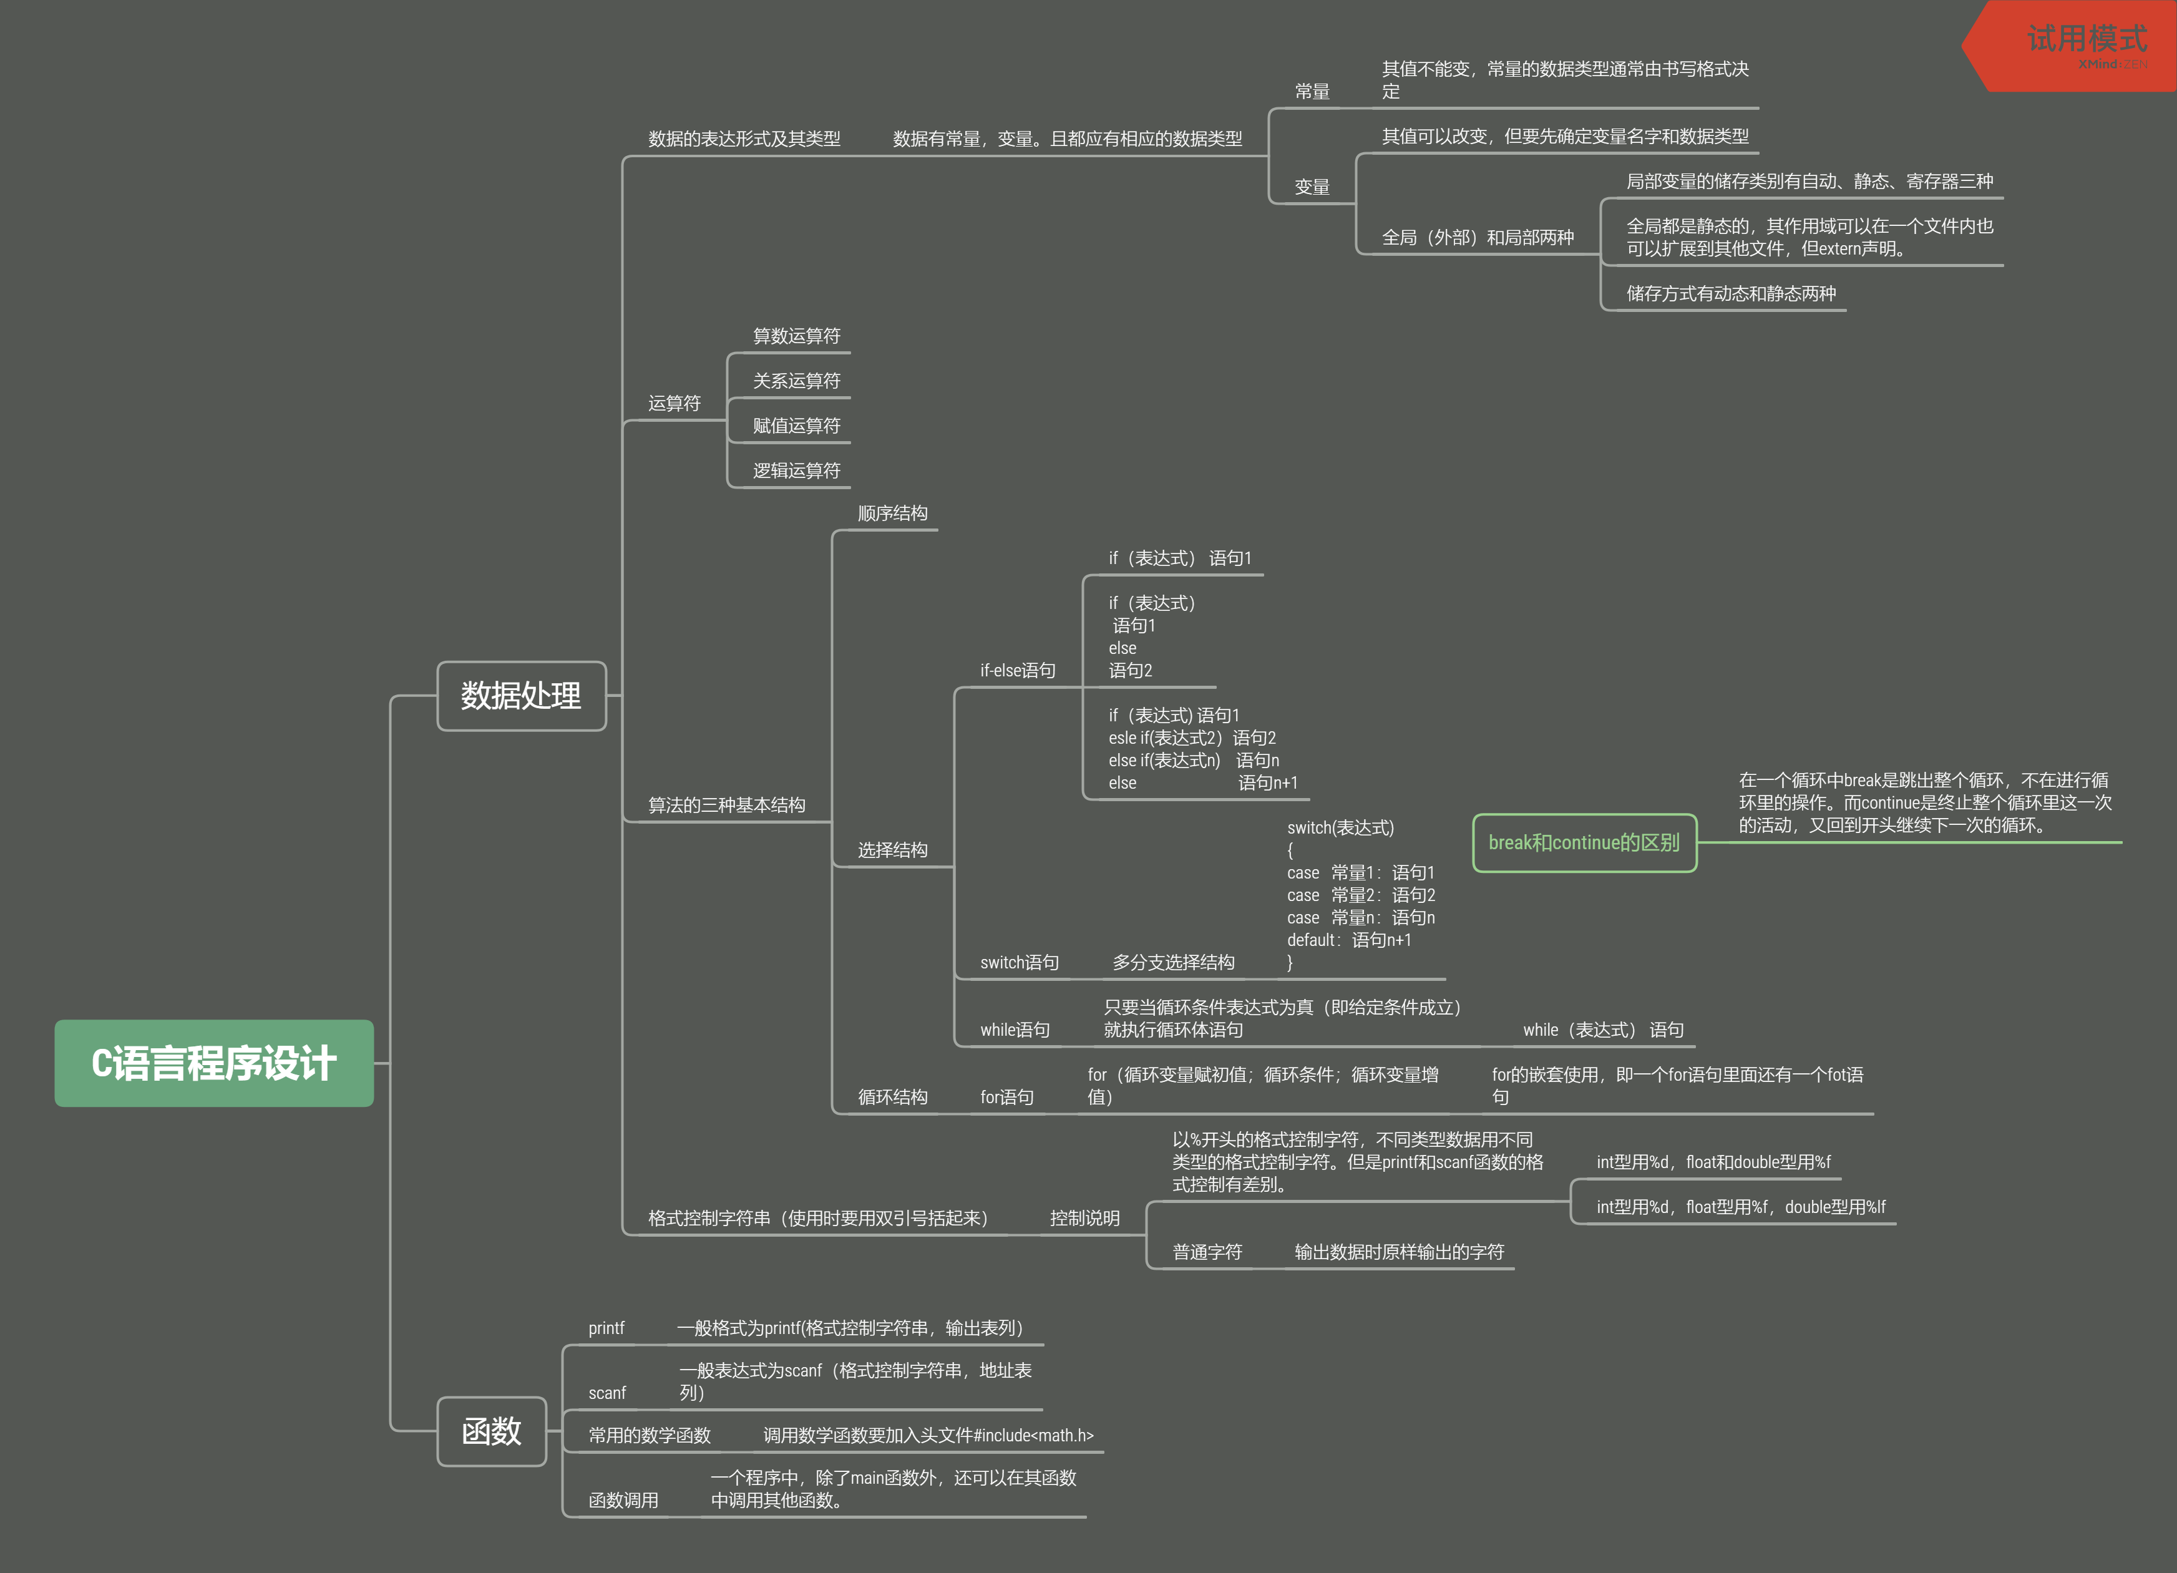2177x1573 pixels.
Task: Select the 运算符 subtopic
Action: [674, 403]
